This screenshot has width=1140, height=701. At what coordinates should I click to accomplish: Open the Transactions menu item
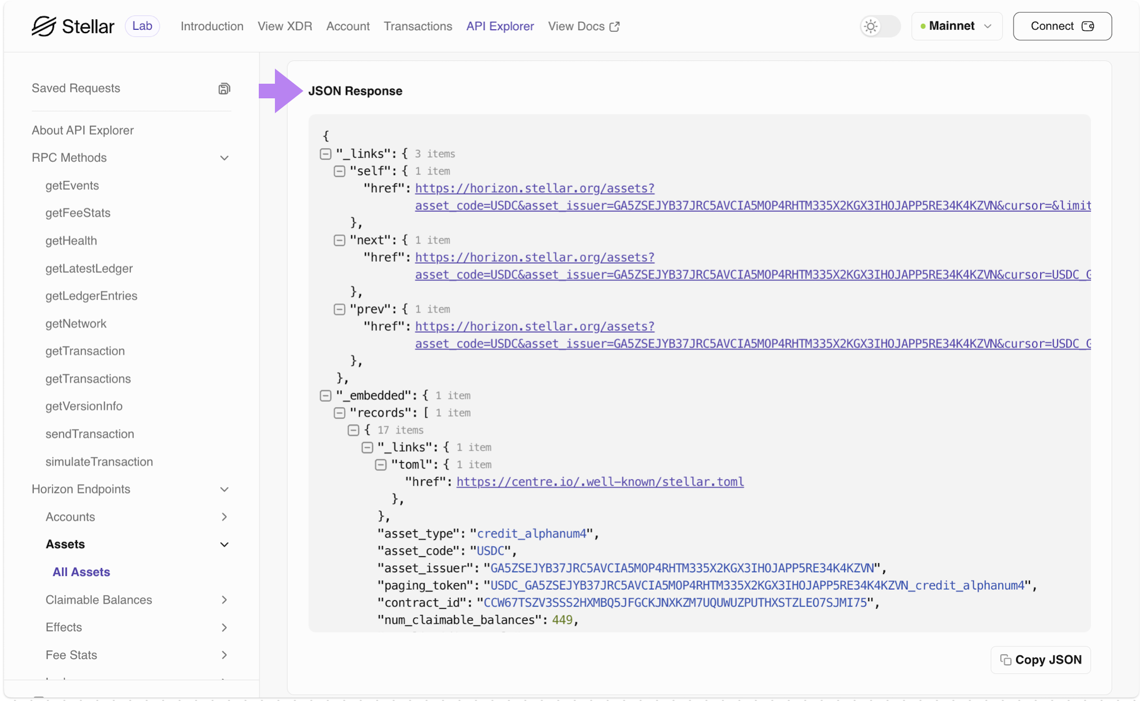(x=418, y=26)
